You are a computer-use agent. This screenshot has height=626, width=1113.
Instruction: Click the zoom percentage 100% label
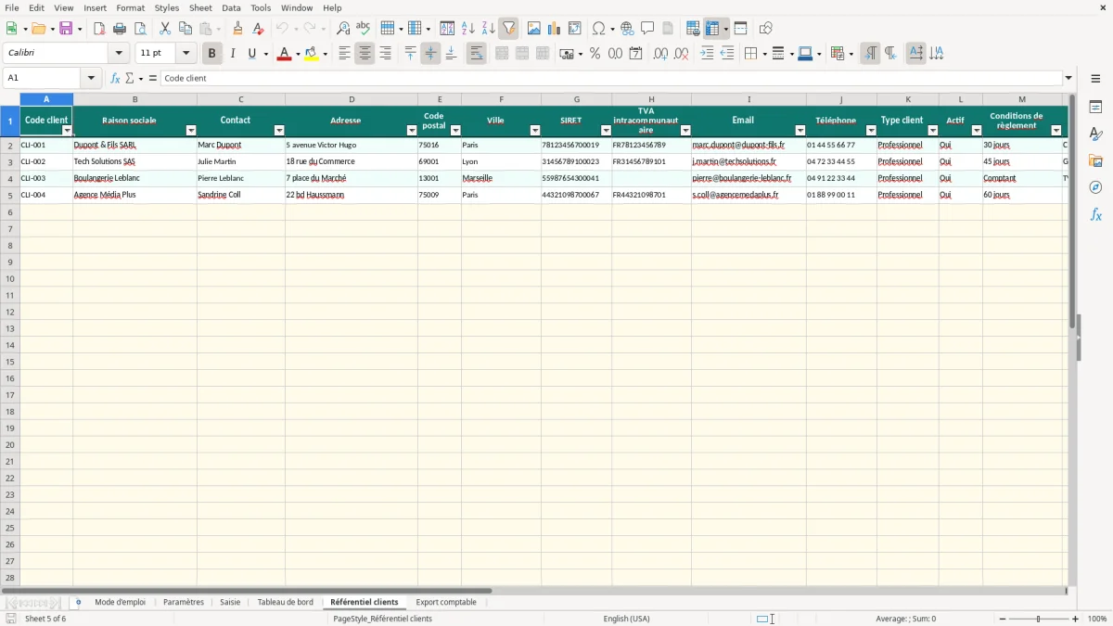pos(1097,619)
